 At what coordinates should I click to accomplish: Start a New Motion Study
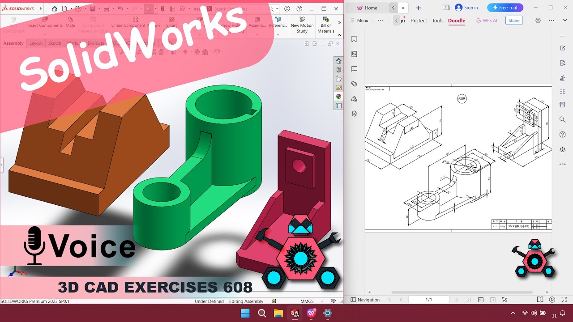coord(302,25)
